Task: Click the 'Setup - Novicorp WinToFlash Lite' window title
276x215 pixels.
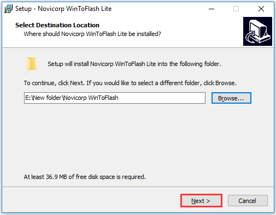Action: coord(63,9)
